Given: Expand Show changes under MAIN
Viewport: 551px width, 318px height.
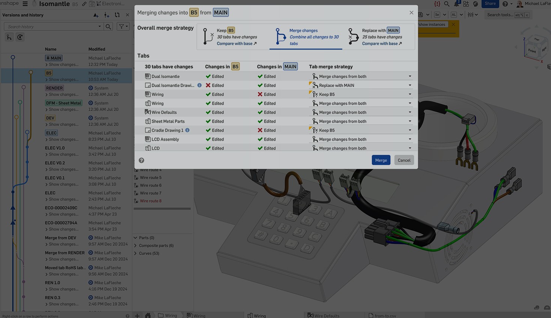Looking at the screenshot, I should [62, 64].
